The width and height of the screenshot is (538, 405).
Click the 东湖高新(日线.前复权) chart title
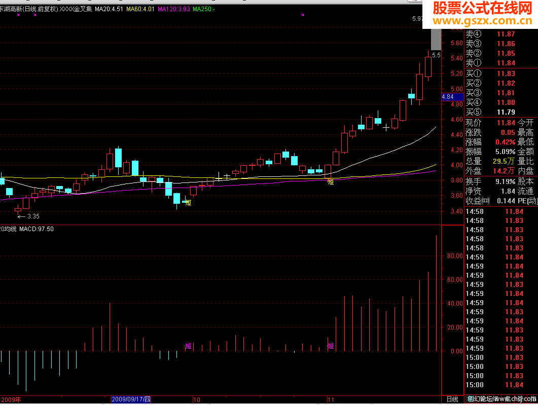coord(29,9)
